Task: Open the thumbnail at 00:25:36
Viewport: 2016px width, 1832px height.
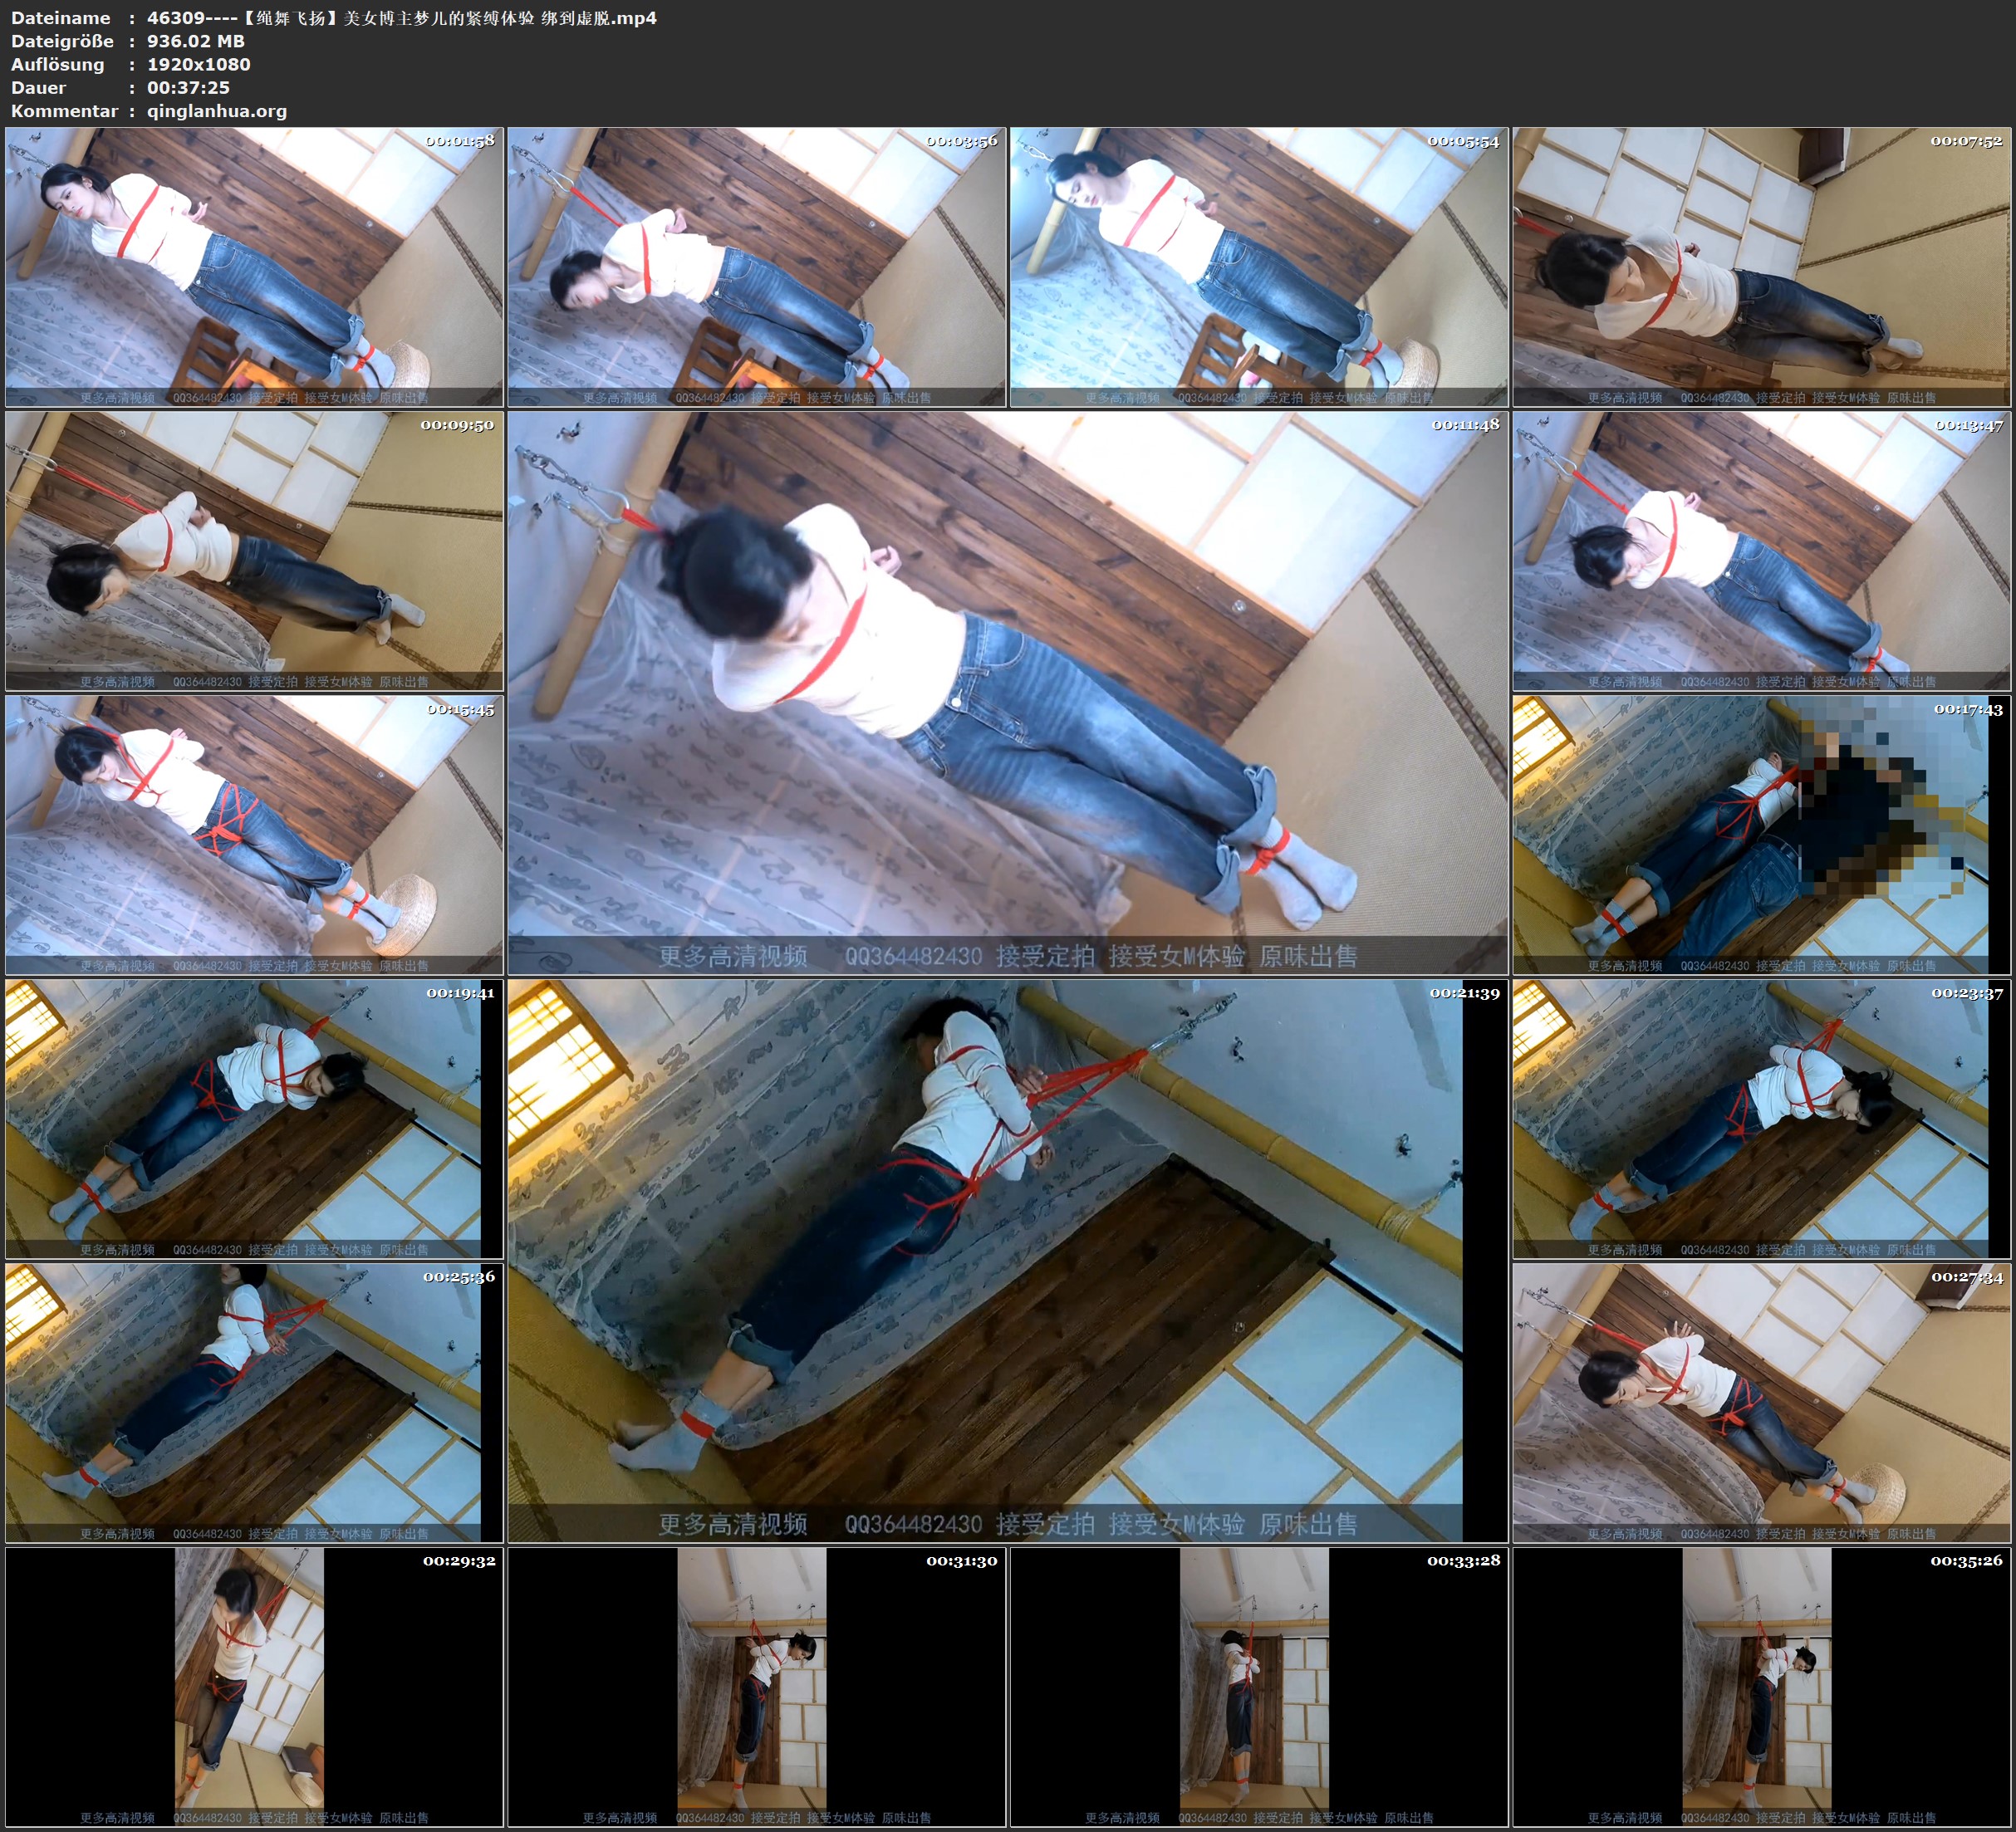Action: [x=254, y=1402]
